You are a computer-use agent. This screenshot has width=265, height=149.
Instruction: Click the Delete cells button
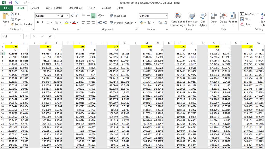click(223, 19)
